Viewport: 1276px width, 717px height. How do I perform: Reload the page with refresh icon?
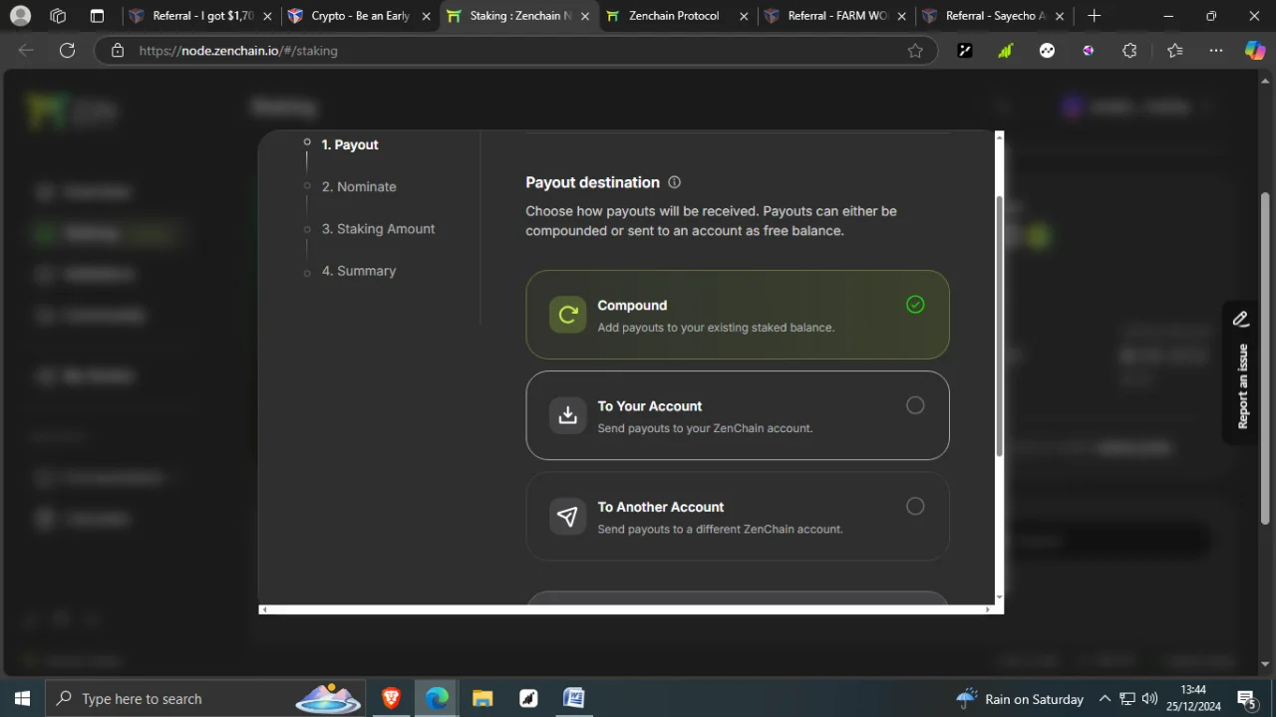point(67,51)
